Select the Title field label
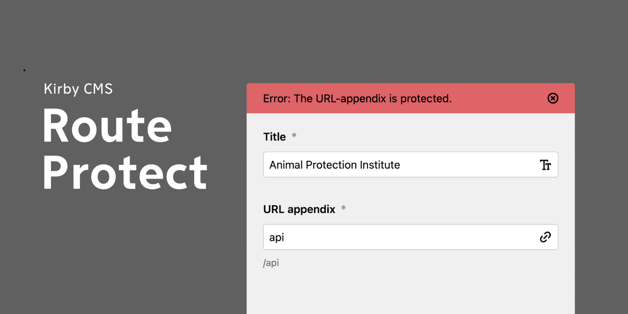The width and height of the screenshot is (628, 314). tap(274, 136)
